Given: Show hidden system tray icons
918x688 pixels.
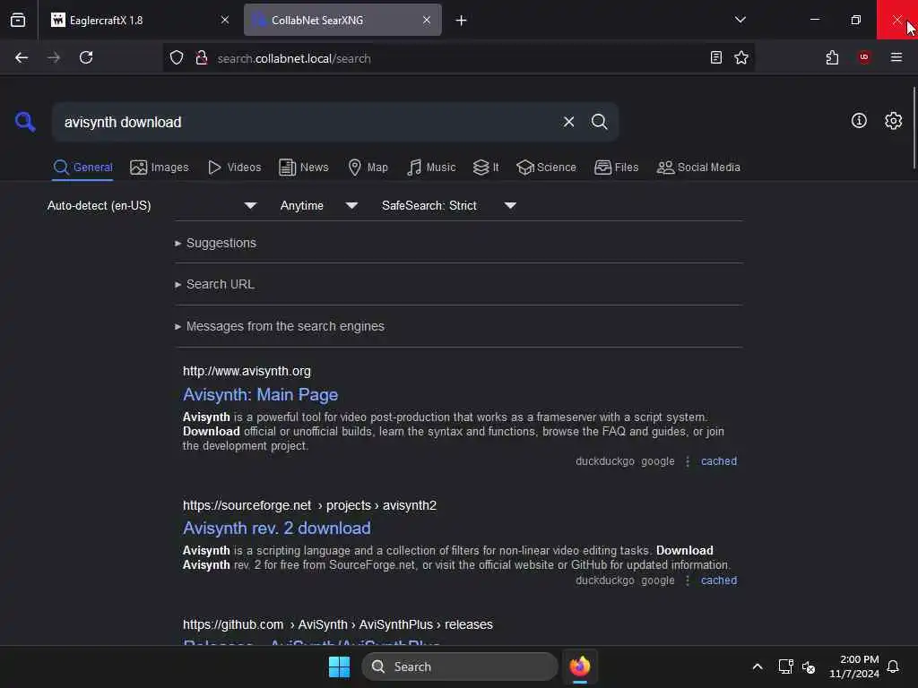Looking at the screenshot, I should 757,666.
